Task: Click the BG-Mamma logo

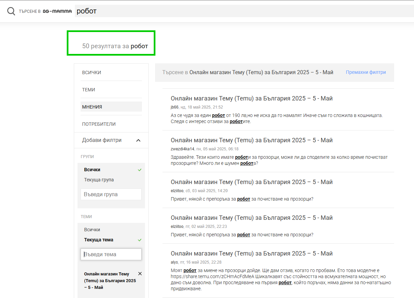Action: pos(57,11)
